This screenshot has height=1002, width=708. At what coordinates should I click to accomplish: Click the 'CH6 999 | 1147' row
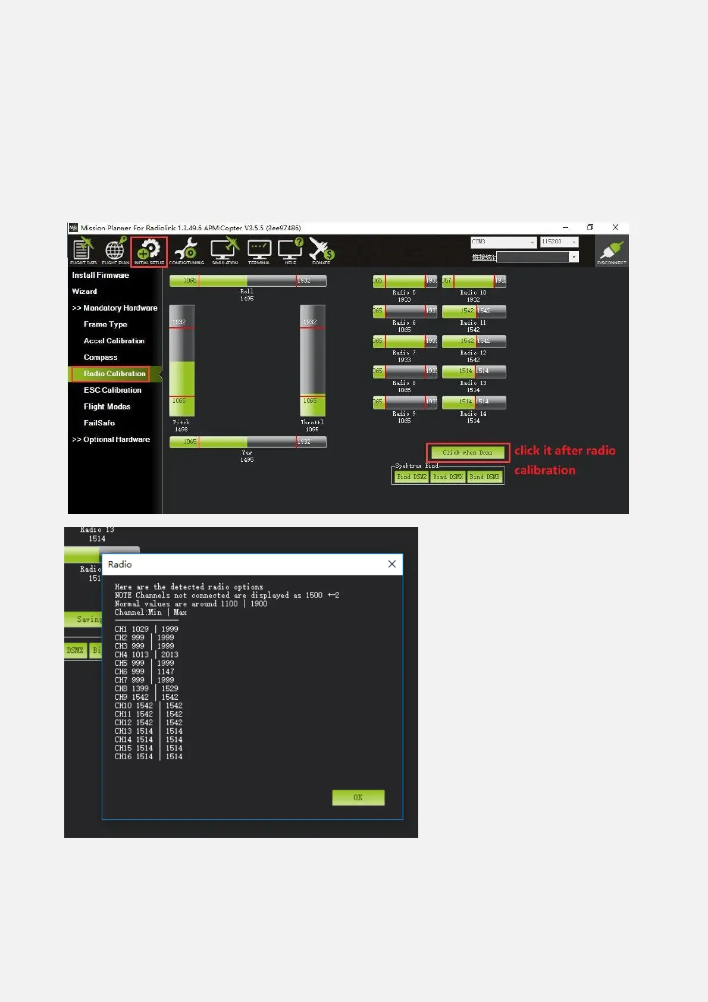click(144, 672)
